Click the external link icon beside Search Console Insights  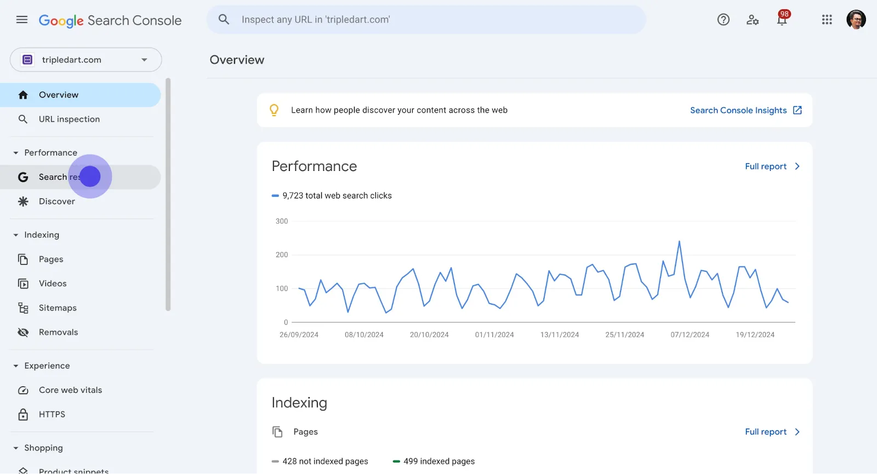(x=798, y=110)
